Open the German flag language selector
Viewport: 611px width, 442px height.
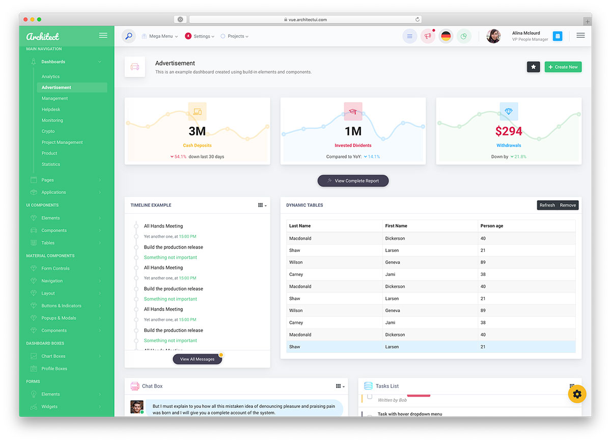click(446, 36)
